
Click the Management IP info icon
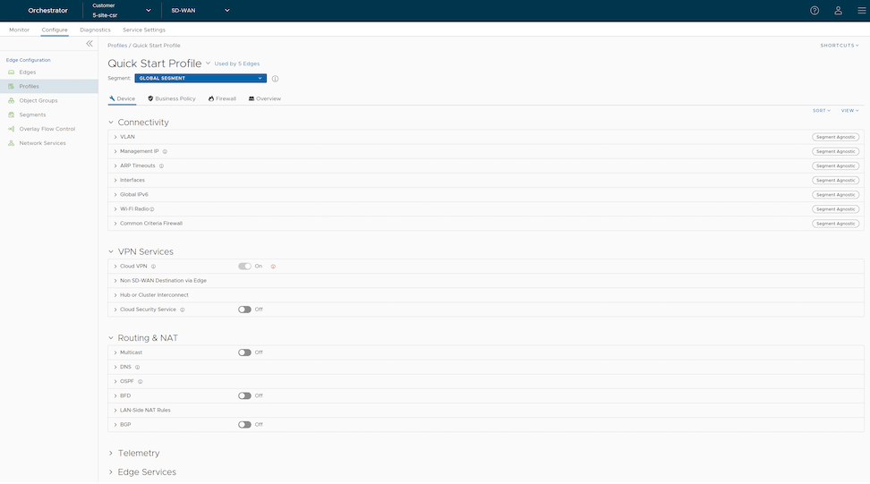click(166, 152)
